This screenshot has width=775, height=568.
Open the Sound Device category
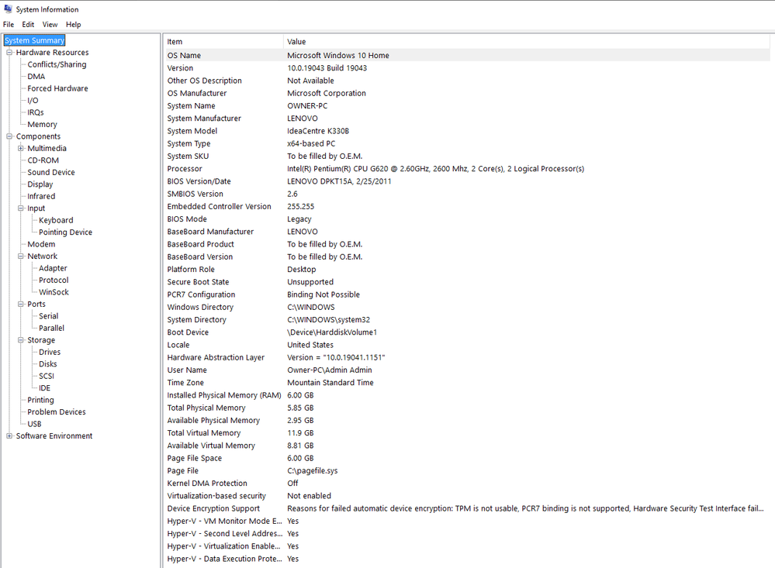51,172
